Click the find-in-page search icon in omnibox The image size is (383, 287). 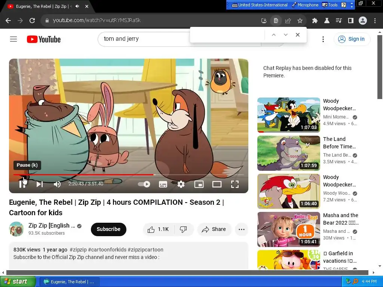coord(276,21)
